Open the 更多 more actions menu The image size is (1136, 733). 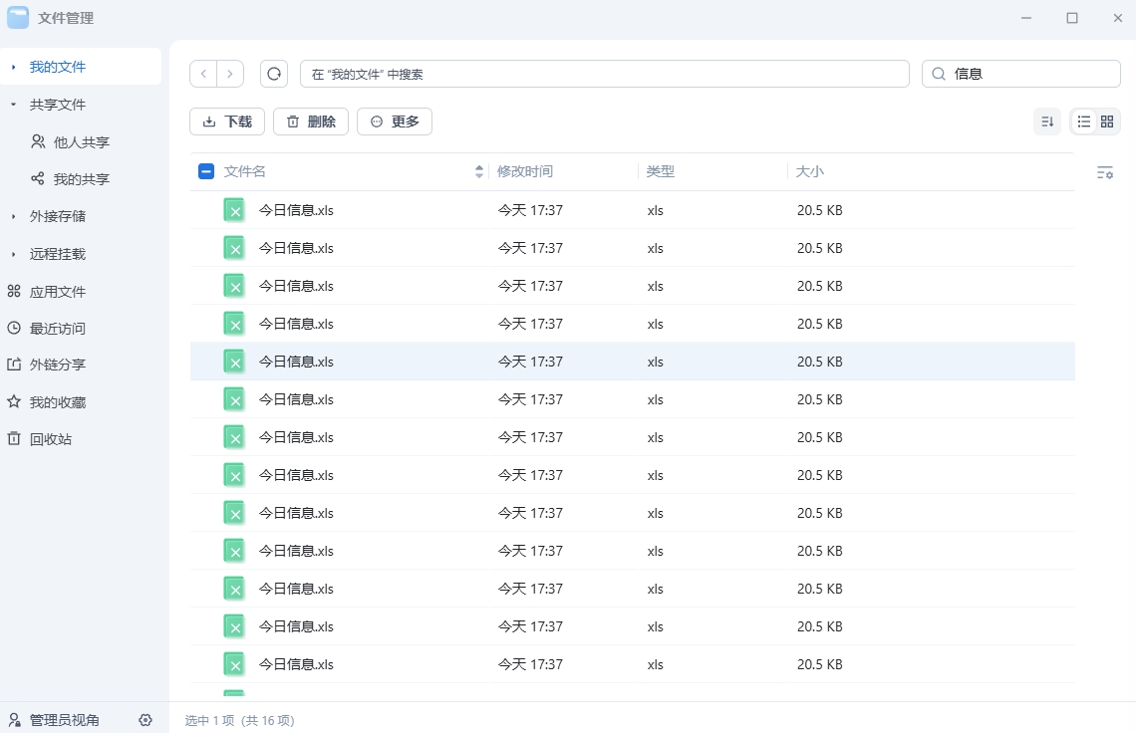pos(395,122)
